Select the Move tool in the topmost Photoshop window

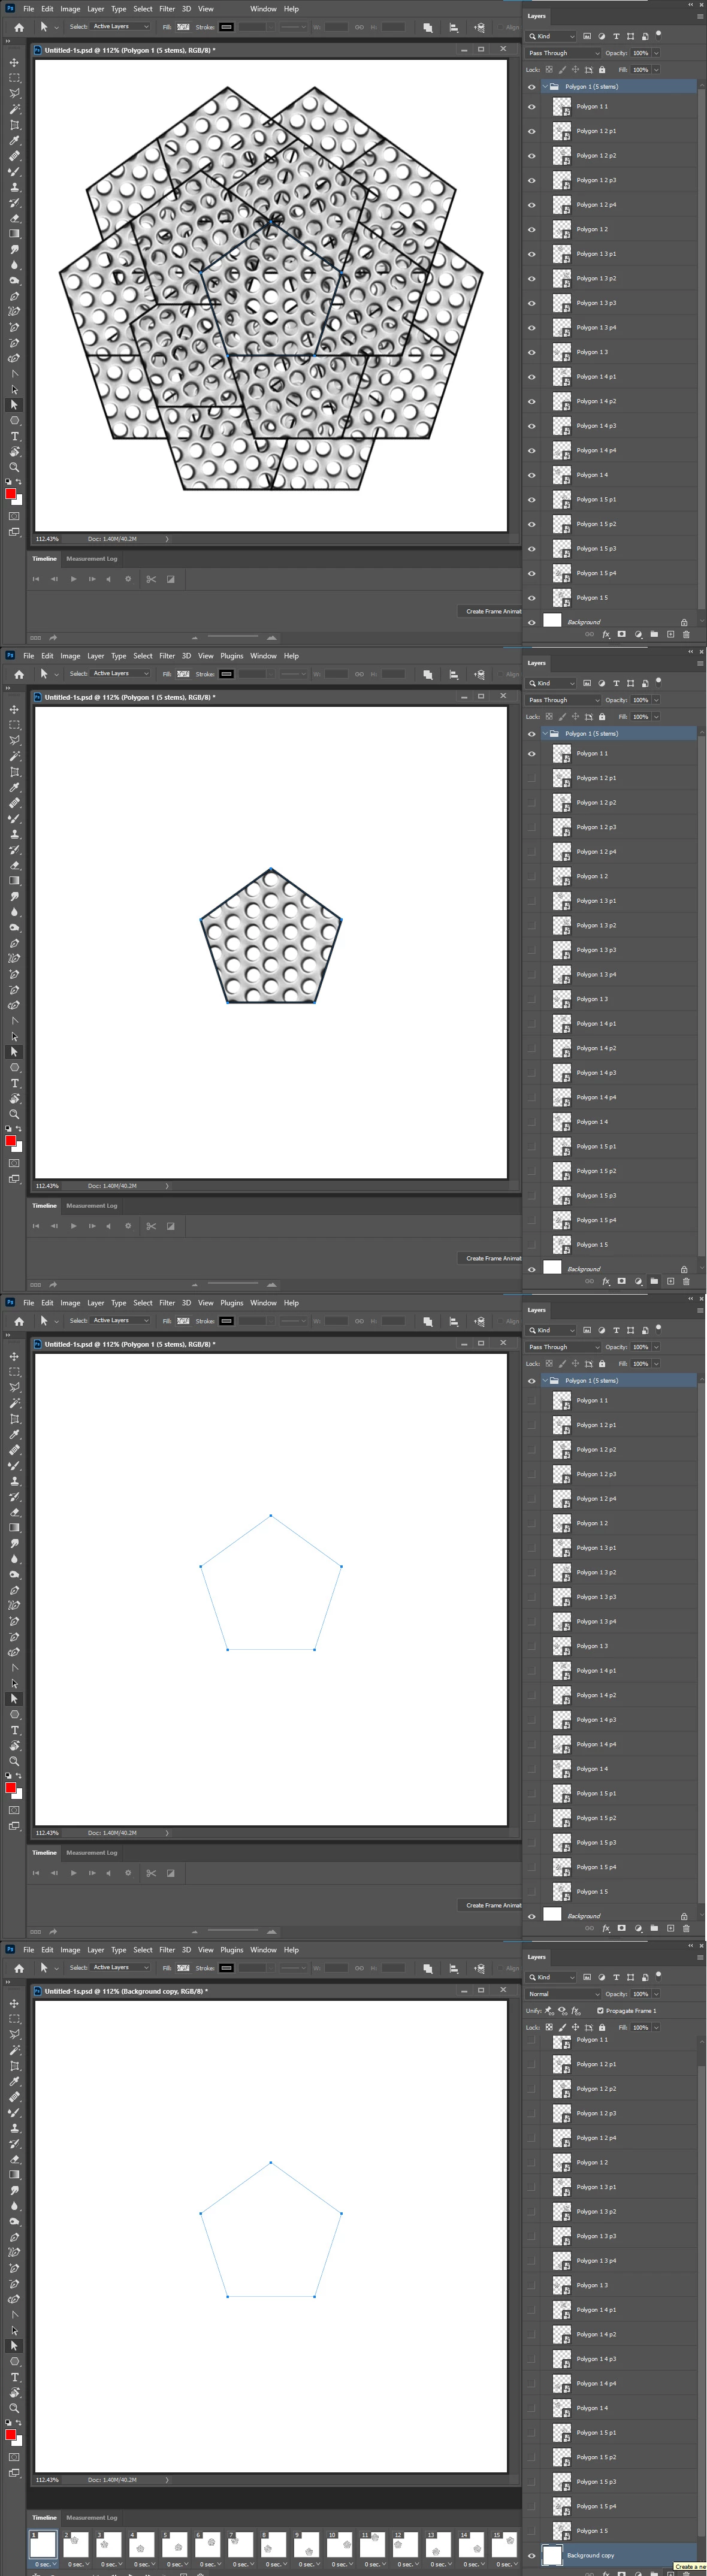14,62
